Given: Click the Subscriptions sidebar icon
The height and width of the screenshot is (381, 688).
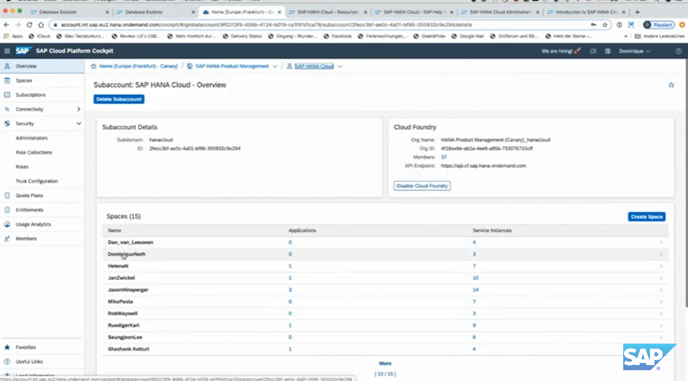Looking at the screenshot, I should [x=7, y=95].
